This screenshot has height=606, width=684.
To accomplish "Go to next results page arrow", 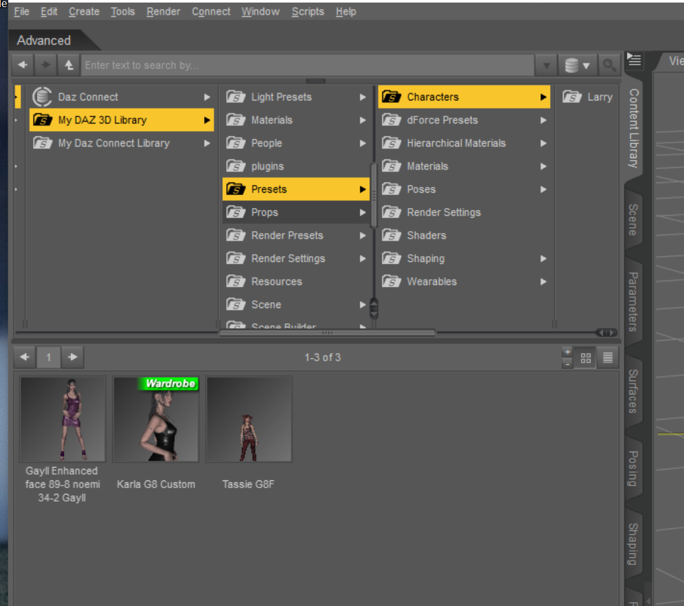I will click(x=72, y=357).
